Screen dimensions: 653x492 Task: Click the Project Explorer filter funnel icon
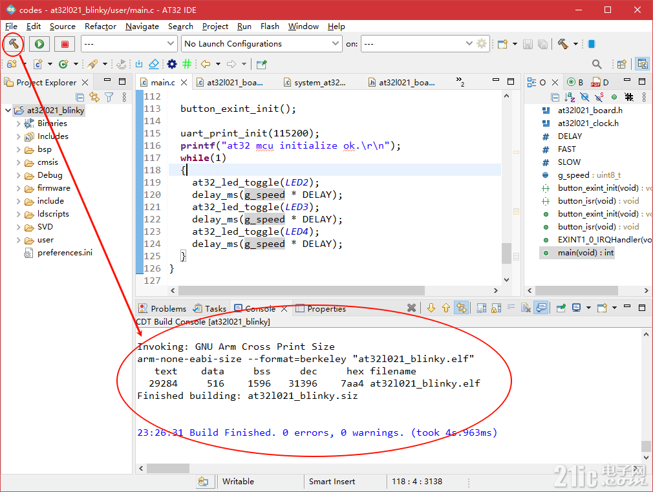coord(109,98)
